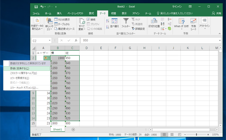This screenshot has height=140, width=226.
Task: Open the 数式 ribbon tab
Action: (x=91, y=13)
